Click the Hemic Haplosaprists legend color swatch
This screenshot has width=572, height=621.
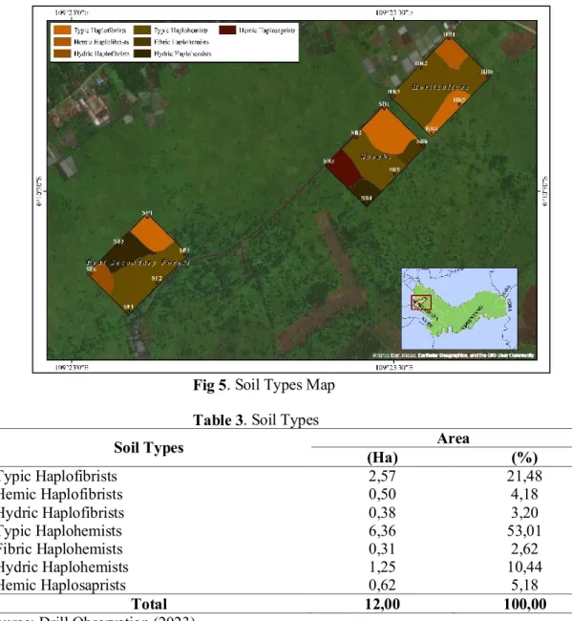click(x=227, y=31)
